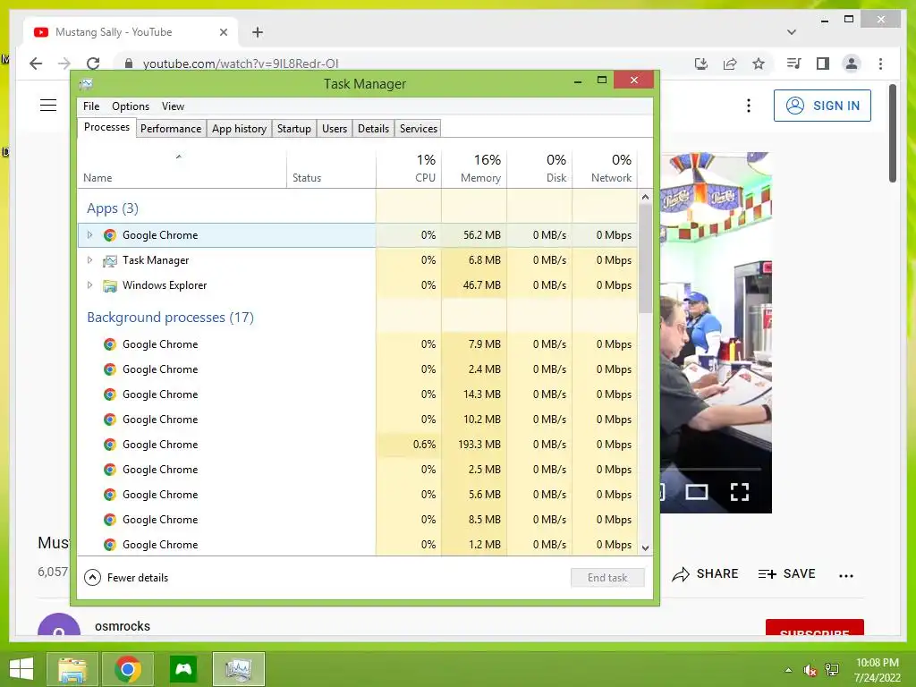The width and height of the screenshot is (916, 687).
Task: Open File Explorer from the taskbar
Action: pos(72,669)
